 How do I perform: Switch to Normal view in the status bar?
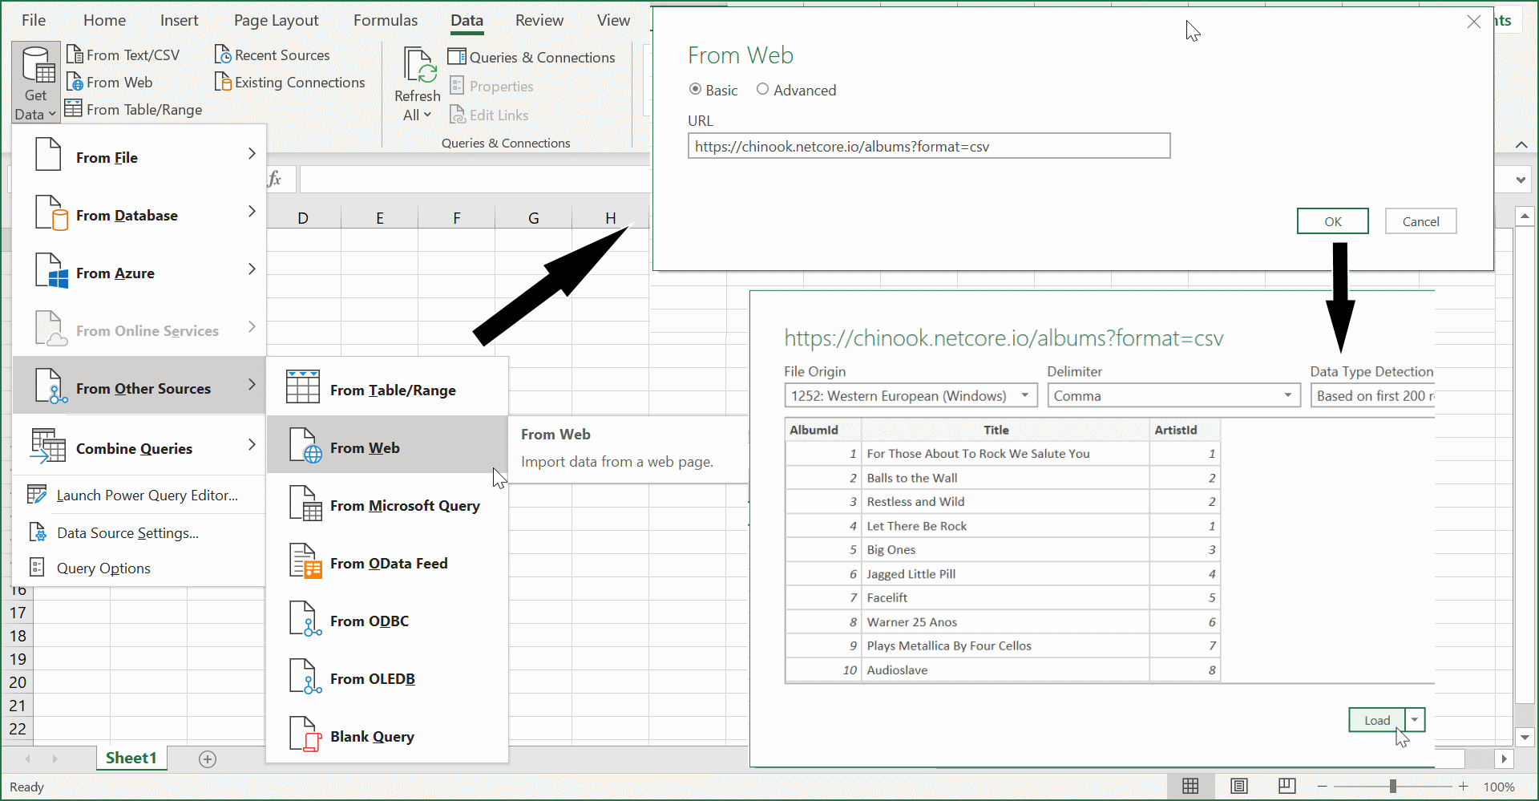point(1190,787)
